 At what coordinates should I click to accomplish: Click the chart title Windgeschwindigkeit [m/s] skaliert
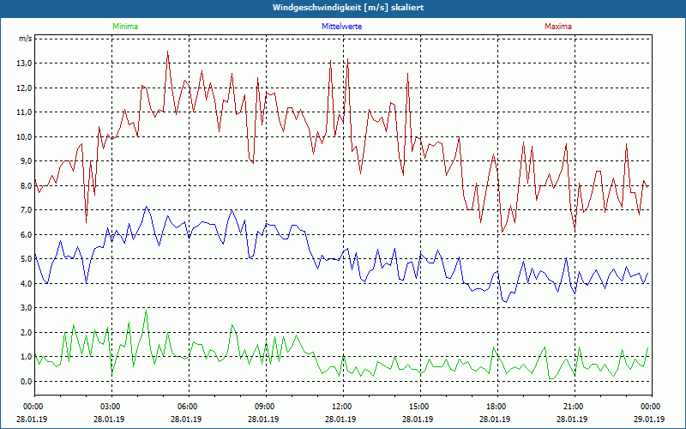tap(348, 8)
